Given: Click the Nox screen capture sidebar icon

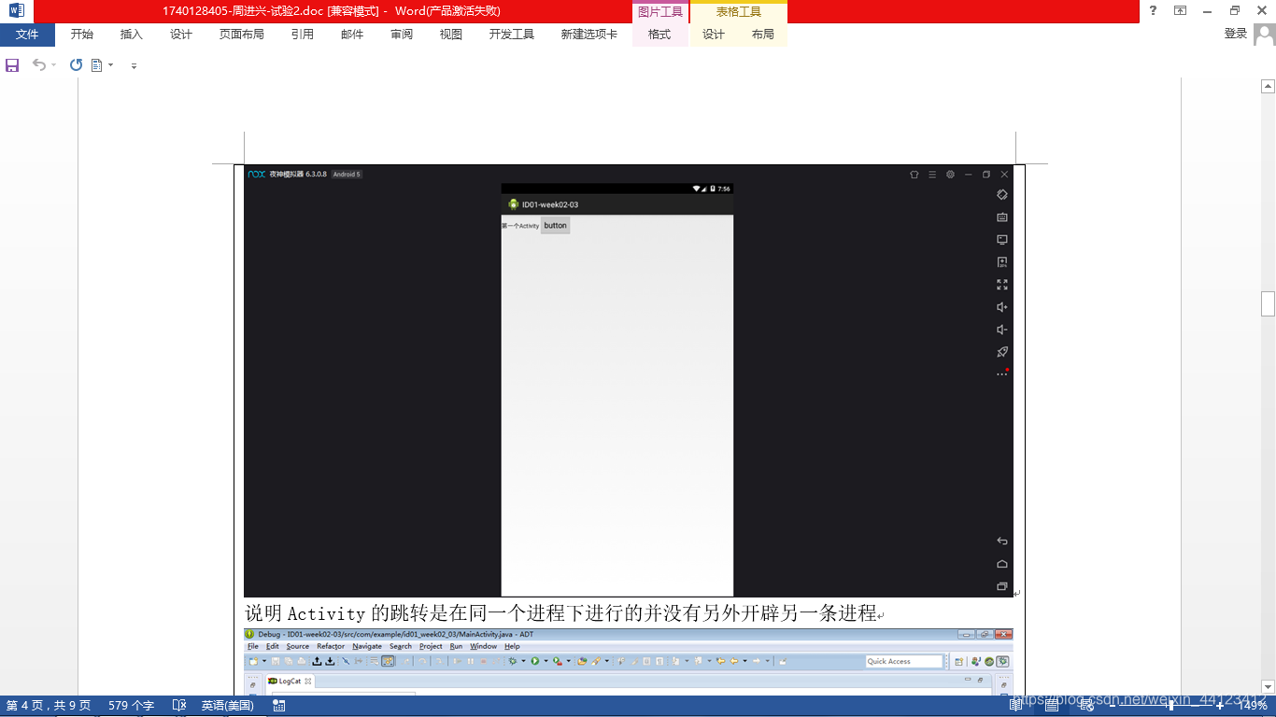Looking at the screenshot, I should click(1002, 240).
